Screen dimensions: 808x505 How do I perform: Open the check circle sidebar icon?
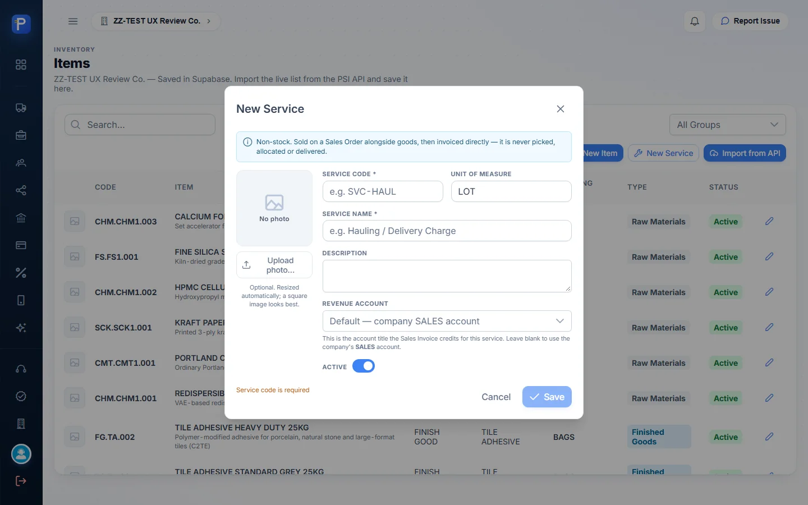tap(21, 396)
